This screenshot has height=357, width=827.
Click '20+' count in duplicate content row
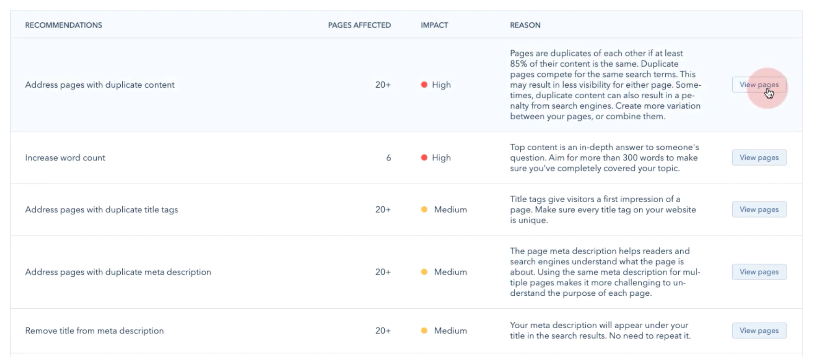(x=383, y=85)
